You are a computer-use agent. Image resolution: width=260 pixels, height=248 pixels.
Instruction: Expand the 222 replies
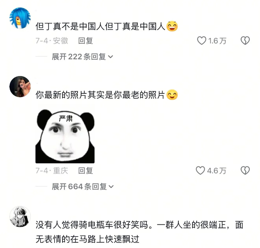pos(82,57)
